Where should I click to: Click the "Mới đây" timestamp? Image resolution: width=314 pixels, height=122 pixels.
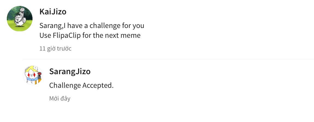tap(60, 98)
